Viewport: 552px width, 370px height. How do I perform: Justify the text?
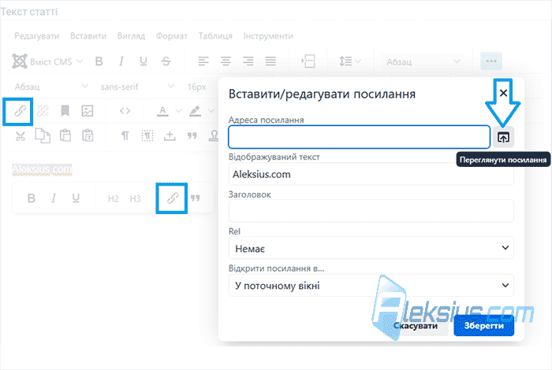click(270, 61)
